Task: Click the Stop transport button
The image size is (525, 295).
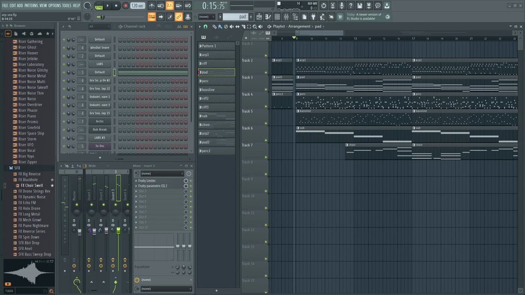Action: point(116,6)
